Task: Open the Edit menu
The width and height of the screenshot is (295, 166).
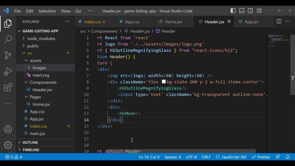Action: [x=29, y=11]
